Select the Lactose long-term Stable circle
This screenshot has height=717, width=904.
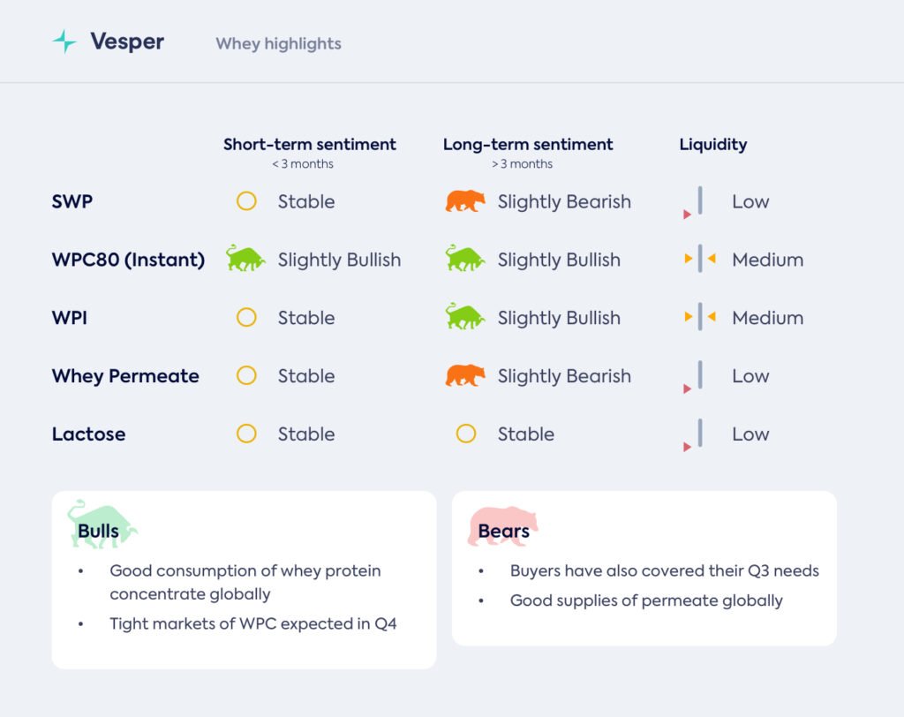tap(465, 434)
